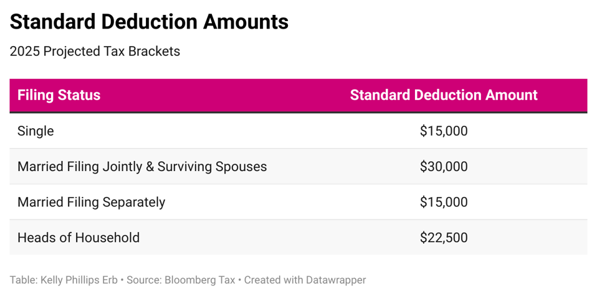Click the Single row's $15,000 amount
The width and height of the screenshot is (597, 296).
point(443,131)
